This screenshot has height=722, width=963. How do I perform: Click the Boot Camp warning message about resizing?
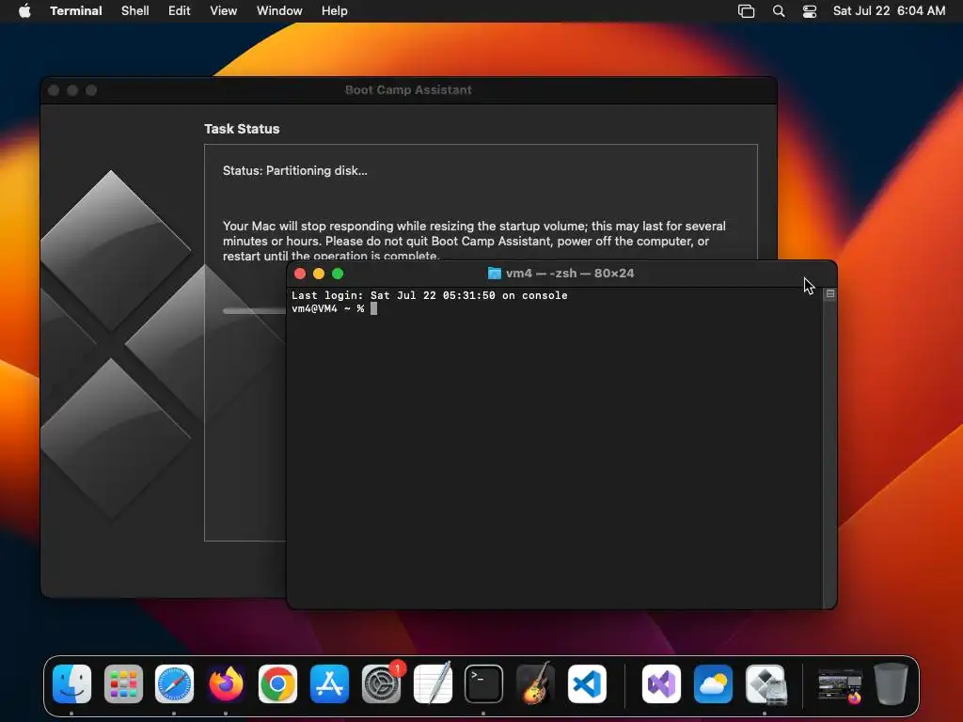point(474,241)
